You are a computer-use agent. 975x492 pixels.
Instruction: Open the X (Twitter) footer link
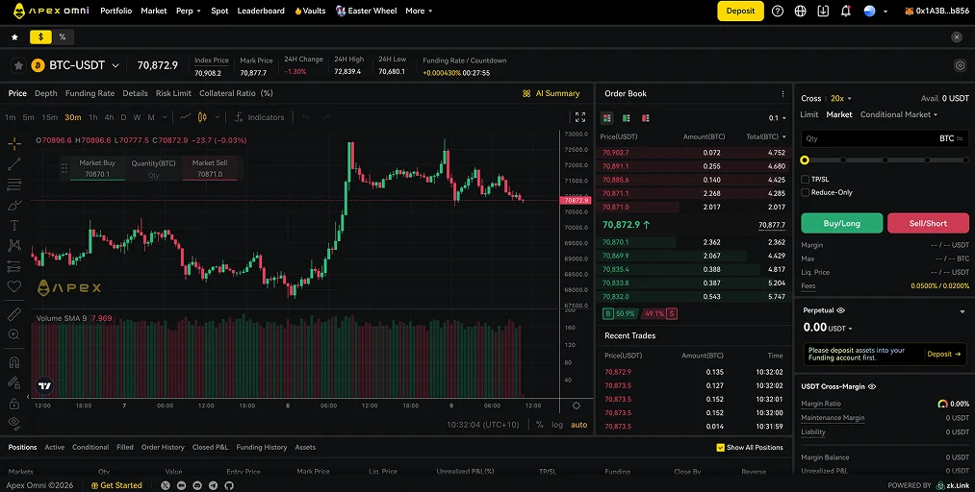point(166,486)
